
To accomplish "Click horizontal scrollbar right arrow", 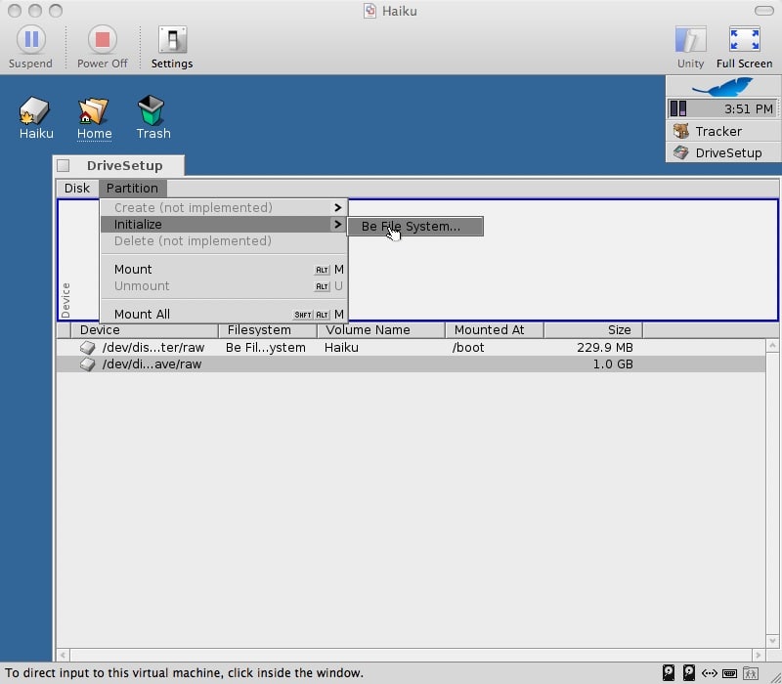I will tap(759, 655).
